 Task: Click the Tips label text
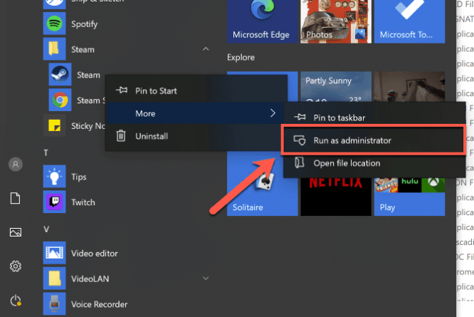point(79,177)
